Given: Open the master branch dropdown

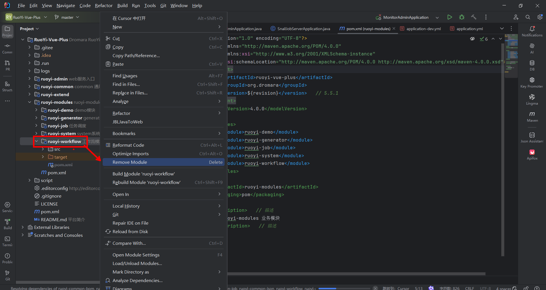Looking at the screenshot, I should click(x=67, y=17).
